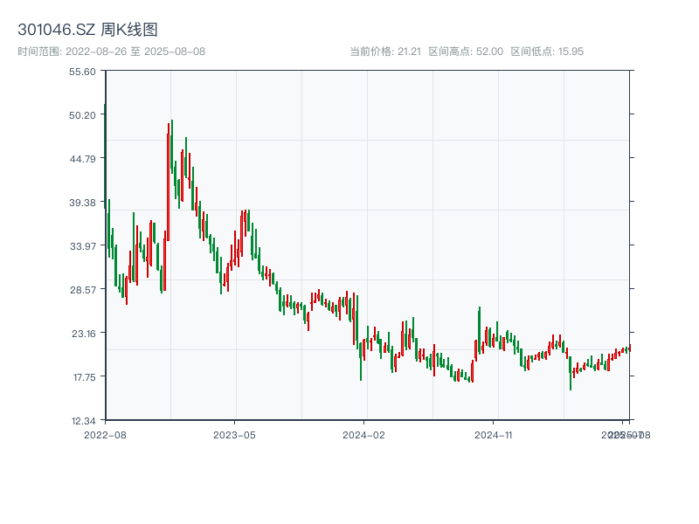
Task: Select the 17.75 price axis label
Action: [82, 377]
